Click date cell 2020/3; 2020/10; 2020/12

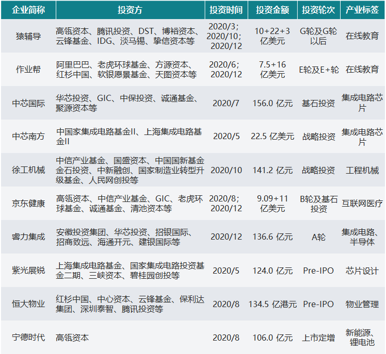click(x=225, y=36)
